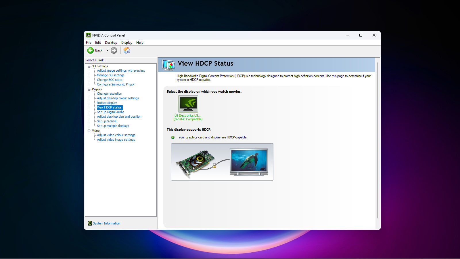Screen dimensions: 460x259
Task: Open the Help menu
Action: tap(140, 42)
